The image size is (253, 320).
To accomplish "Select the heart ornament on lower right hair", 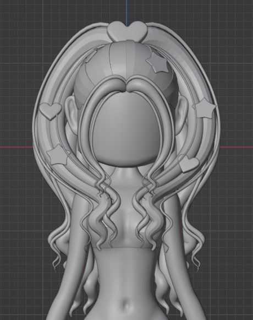I will click(189, 164).
